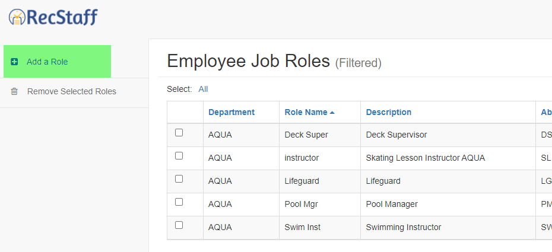Open Add a Role from sidebar
The height and width of the screenshot is (252, 552).
pos(47,62)
